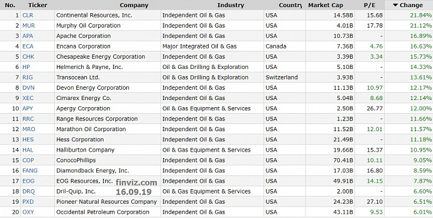Viewport: 433px width, 218px height.
Task: Open the HES ticker link
Action: pyautogui.click(x=28, y=140)
